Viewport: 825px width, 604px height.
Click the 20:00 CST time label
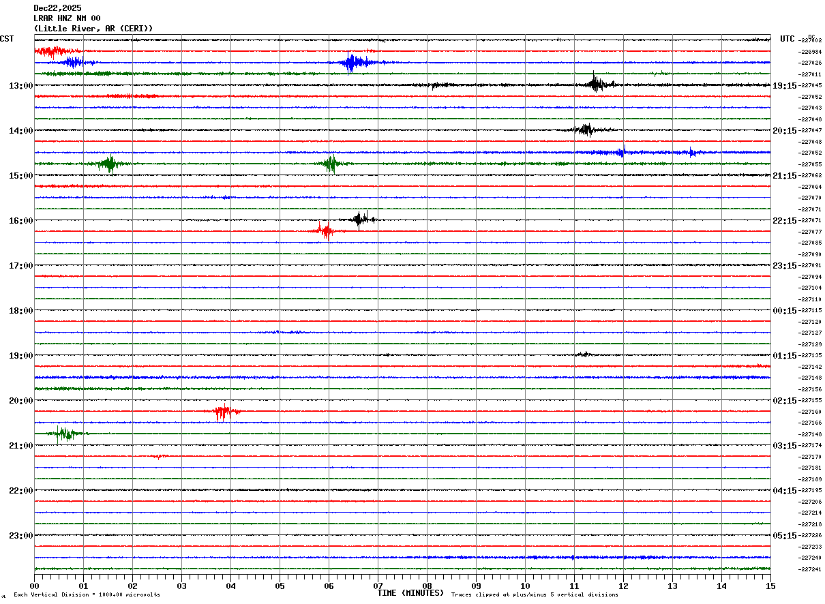[x=20, y=401]
